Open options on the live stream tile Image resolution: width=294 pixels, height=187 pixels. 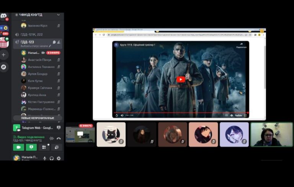pos(90,141)
